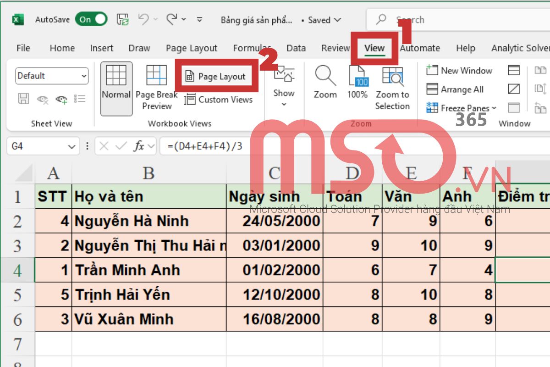Switch to the Automate tab
Image resolution: width=550 pixels, height=367 pixels.
coord(420,48)
